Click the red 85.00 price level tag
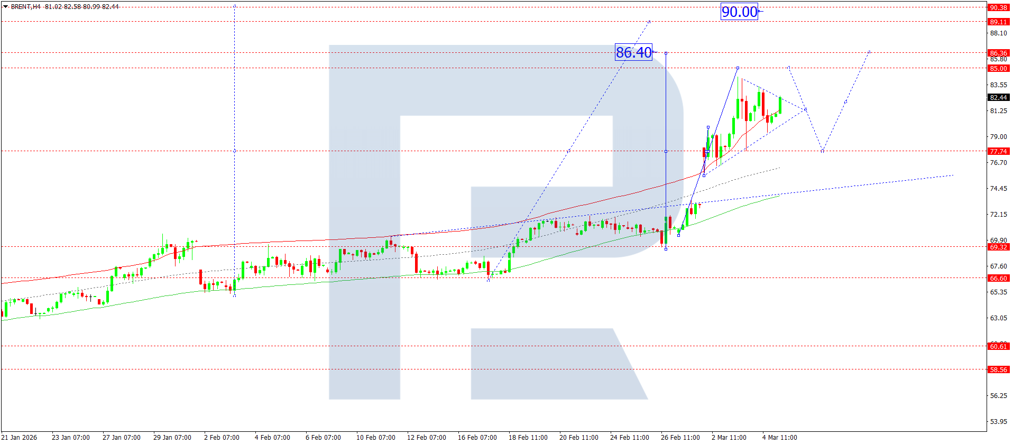 tap(998, 68)
